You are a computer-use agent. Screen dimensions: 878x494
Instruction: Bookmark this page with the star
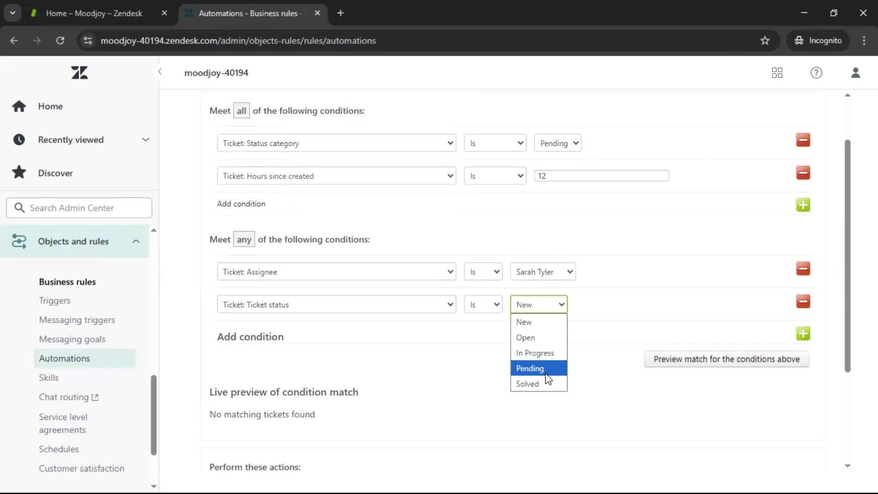(x=765, y=40)
